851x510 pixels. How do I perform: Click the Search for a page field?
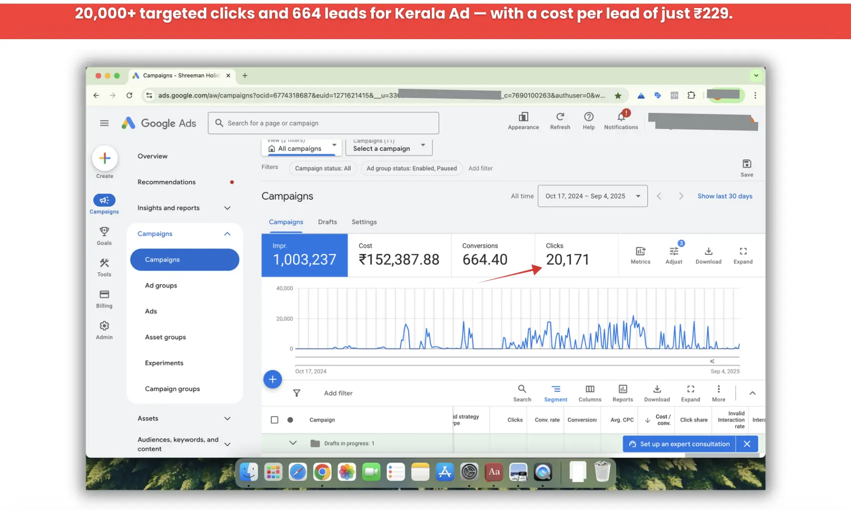(324, 123)
